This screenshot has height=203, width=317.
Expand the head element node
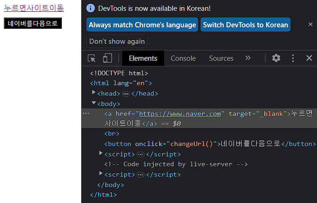pos(93,92)
